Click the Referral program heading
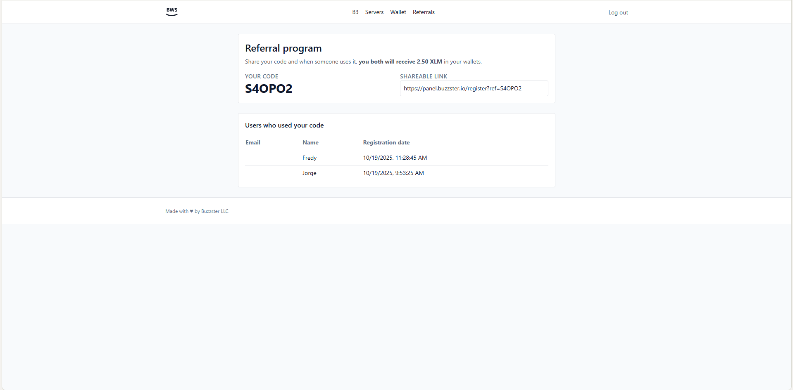Image resolution: width=793 pixels, height=390 pixels. [x=283, y=48]
